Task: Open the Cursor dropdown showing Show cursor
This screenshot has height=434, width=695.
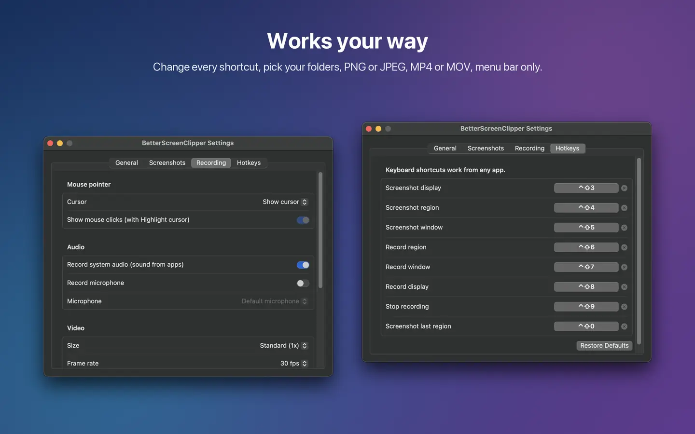Action: coord(285,202)
